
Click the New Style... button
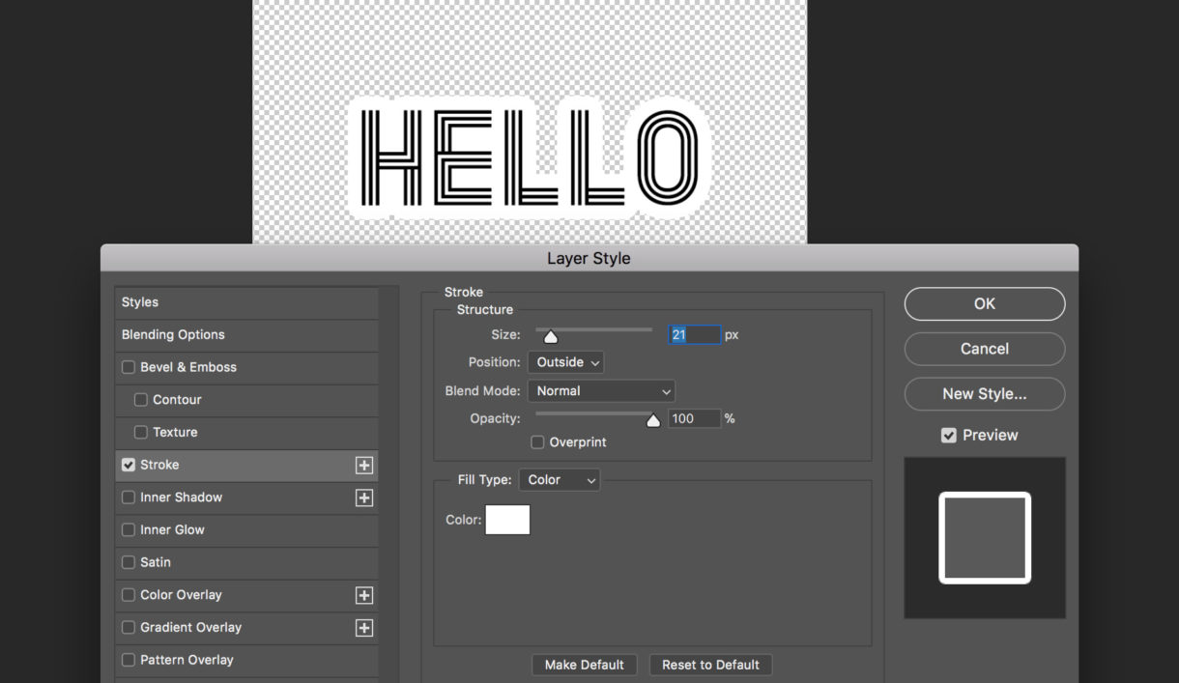(984, 394)
